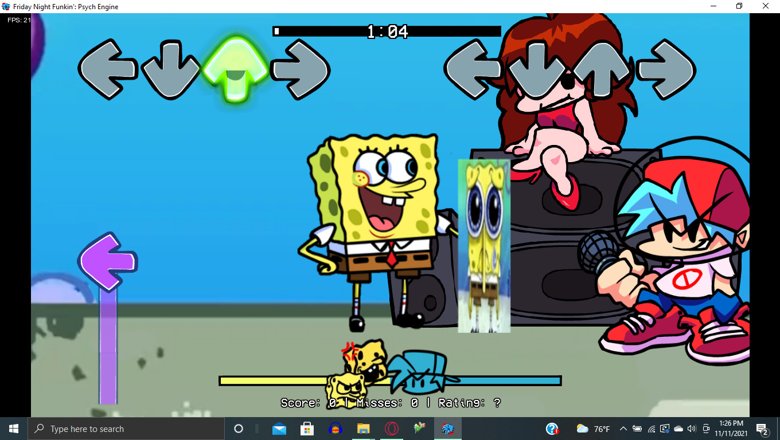Open File Explorer from the taskbar
The width and height of the screenshot is (780, 440).
coord(363,429)
